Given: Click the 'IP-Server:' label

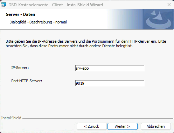Looking at the screenshot, I should [20, 68].
